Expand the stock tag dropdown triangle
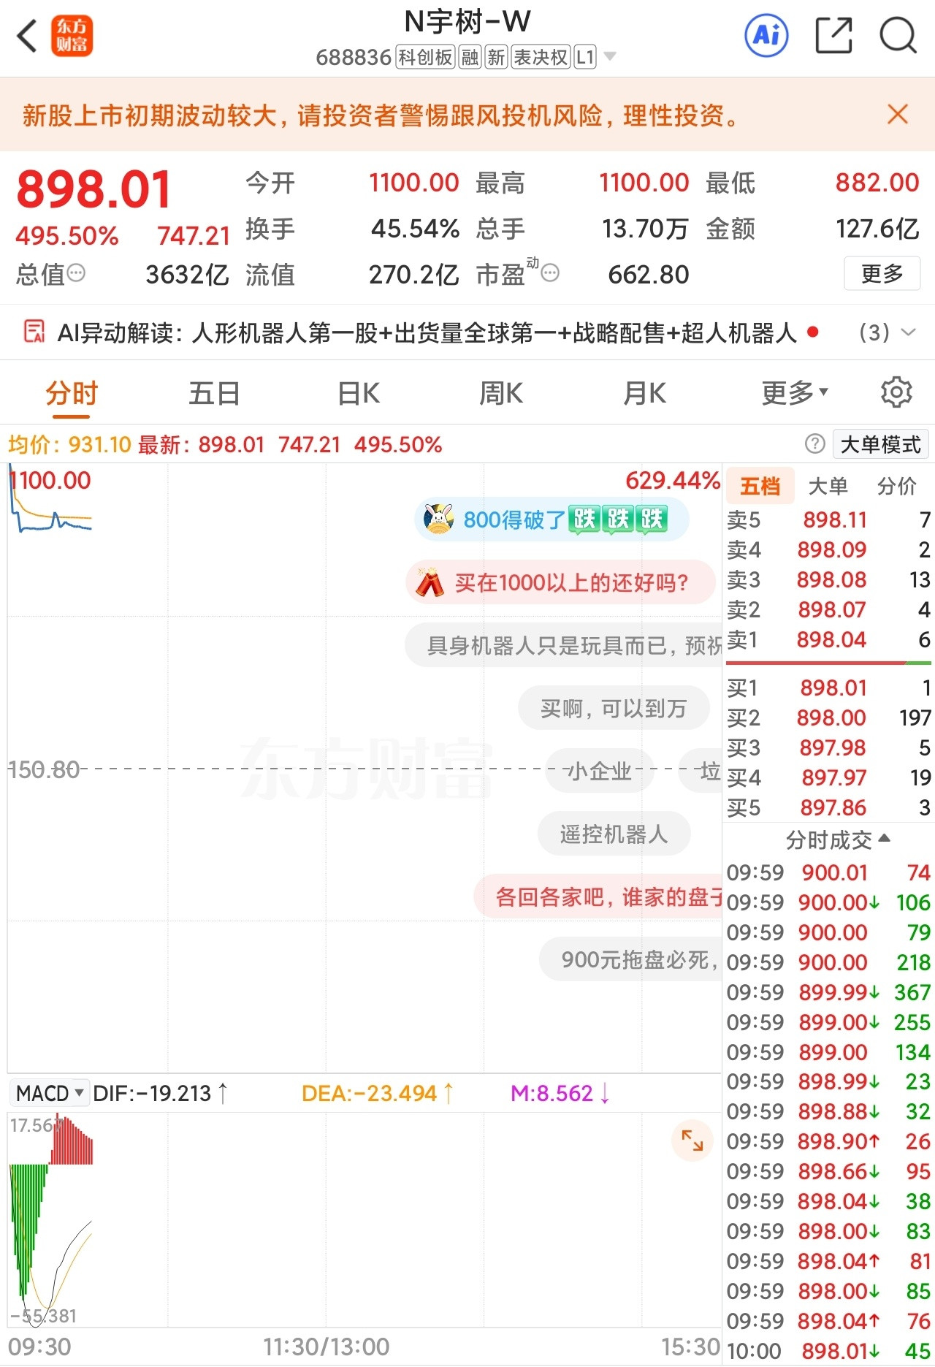 tap(611, 57)
